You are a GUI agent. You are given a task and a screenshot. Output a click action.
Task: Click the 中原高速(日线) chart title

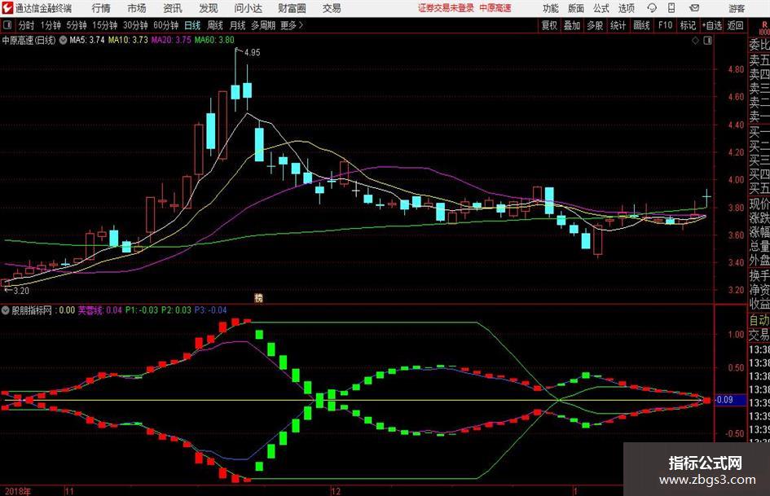click(x=29, y=40)
